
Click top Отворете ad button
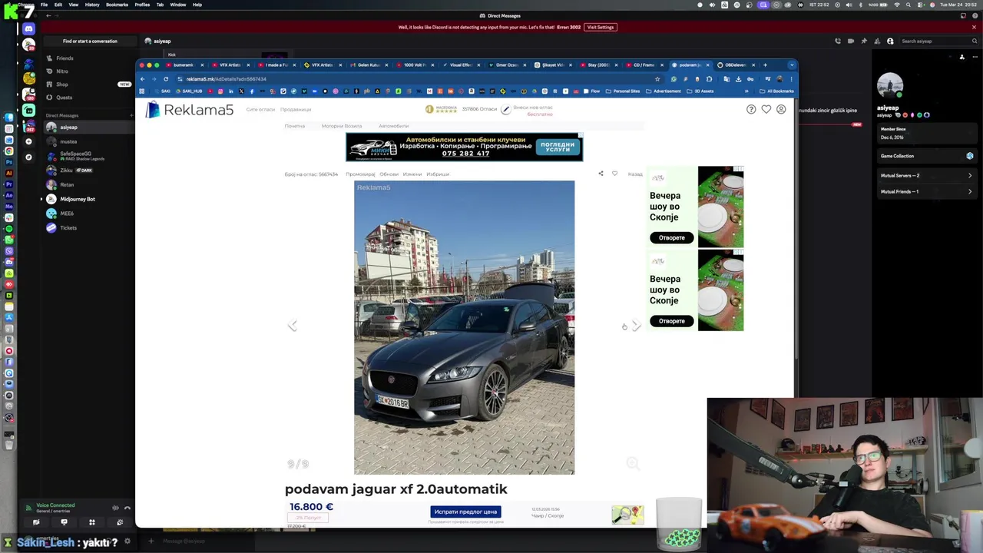coord(671,237)
